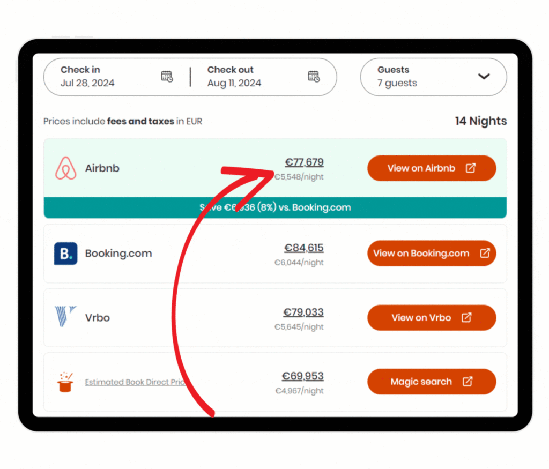Click the Booking.com logo icon
The width and height of the screenshot is (549, 469).
pyautogui.click(x=66, y=254)
